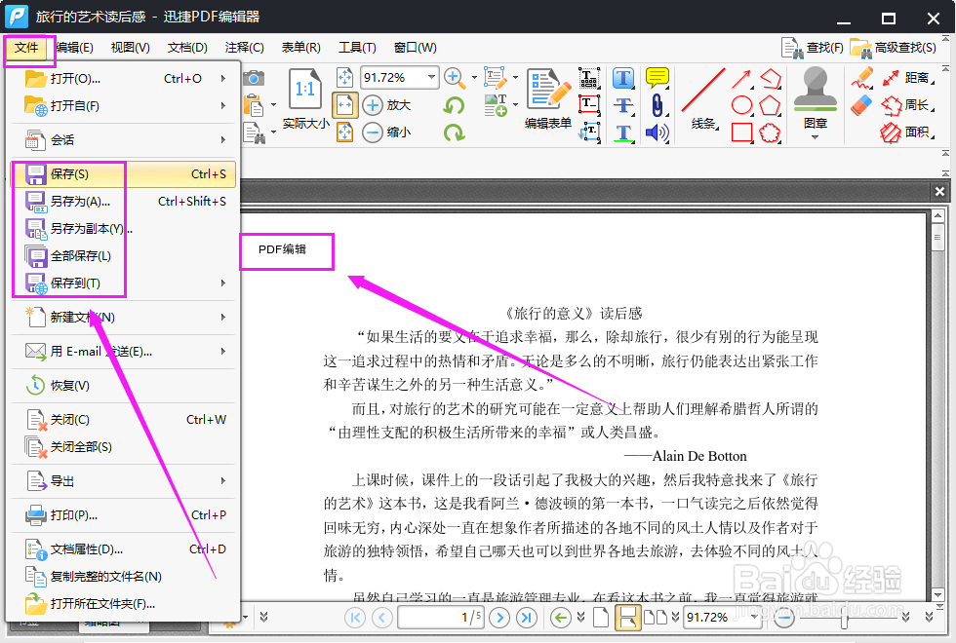Jump to last page button
The height and width of the screenshot is (643, 956).
tap(526, 618)
